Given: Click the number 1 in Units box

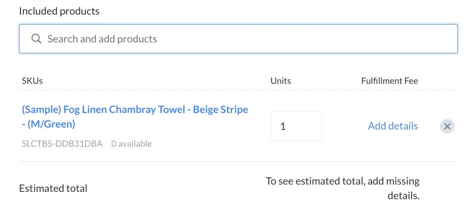Looking at the screenshot, I should point(283,126).
